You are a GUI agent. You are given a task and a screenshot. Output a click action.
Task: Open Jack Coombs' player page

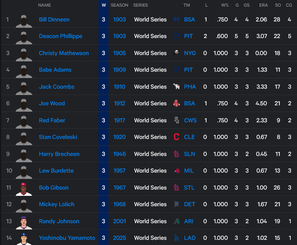click(57, 86)
